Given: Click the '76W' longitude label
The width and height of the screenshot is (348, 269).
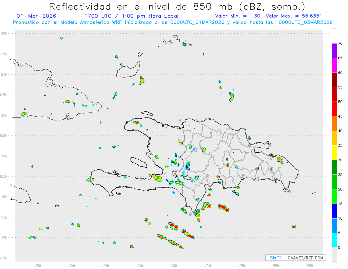Looking at the screenshot, I should (38, 265).
